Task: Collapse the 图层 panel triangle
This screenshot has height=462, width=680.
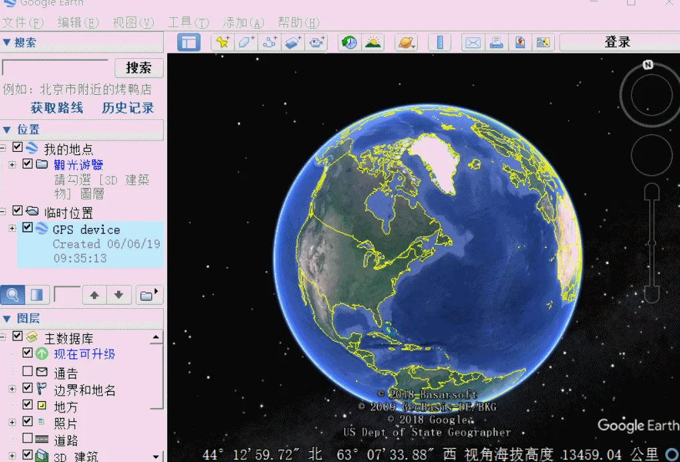Action: tap(7, 318)
